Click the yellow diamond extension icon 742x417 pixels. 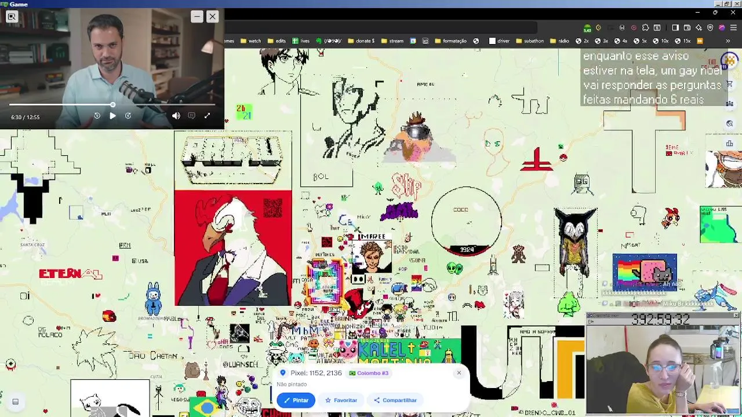tap(599, 28)
